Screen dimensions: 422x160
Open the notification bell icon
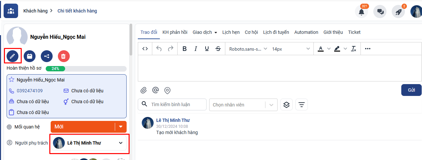(361, 12)
